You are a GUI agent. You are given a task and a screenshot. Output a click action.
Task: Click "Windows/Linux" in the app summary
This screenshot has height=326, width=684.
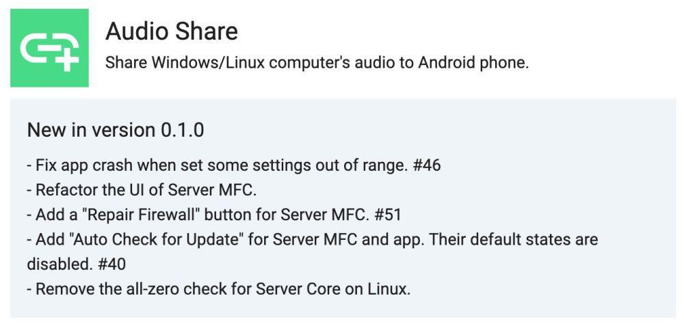pyautogui.click(x=209, y=63)
